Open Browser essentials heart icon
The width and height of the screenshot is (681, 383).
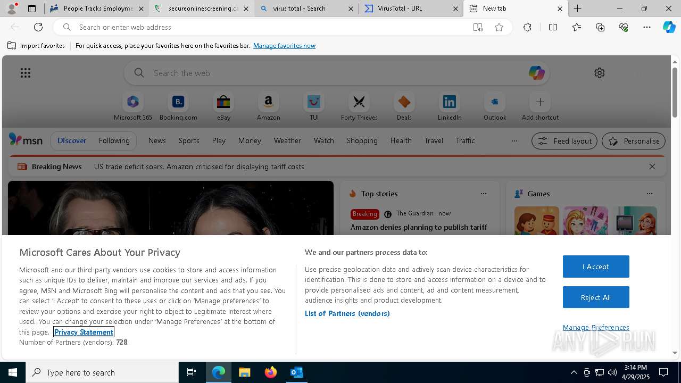(624, 27)
